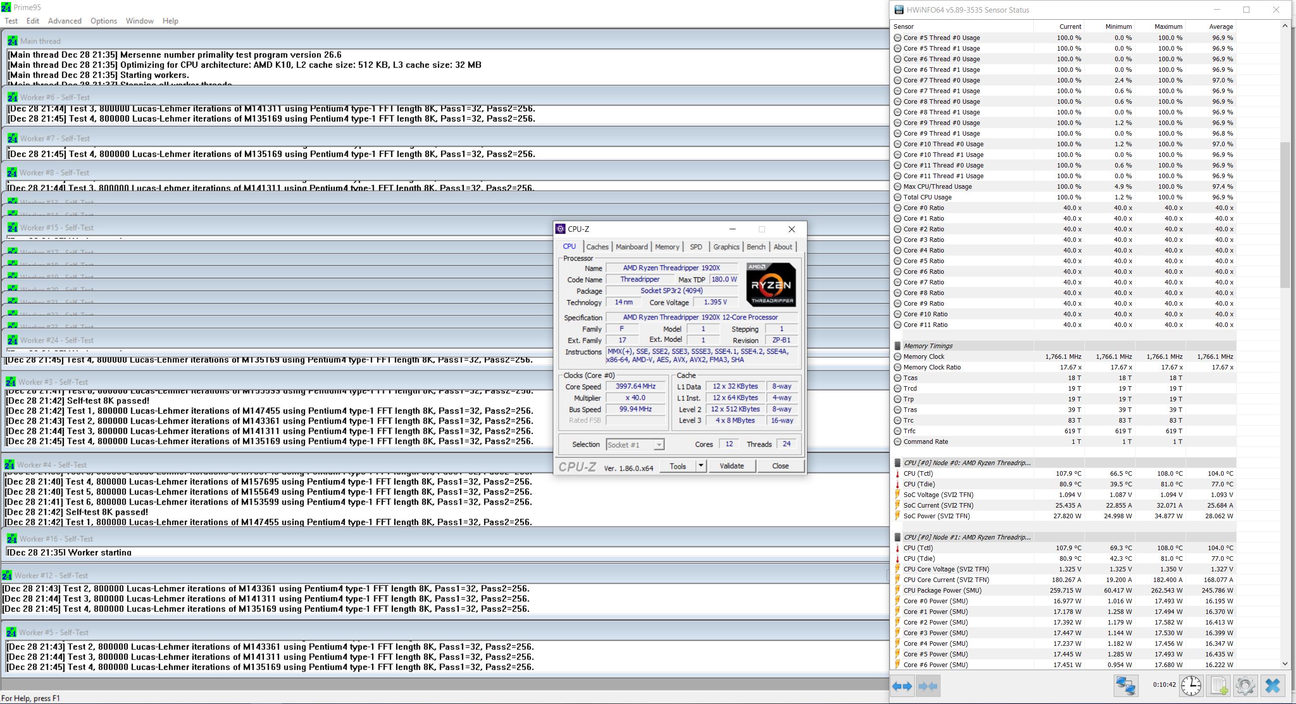Switch to the Memory tab in CPU-Z
1296x704 pixels.
667,247
